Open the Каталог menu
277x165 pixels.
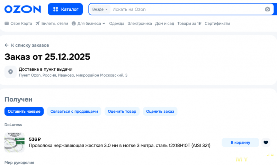pyautogui.click(x=65, y=9)
